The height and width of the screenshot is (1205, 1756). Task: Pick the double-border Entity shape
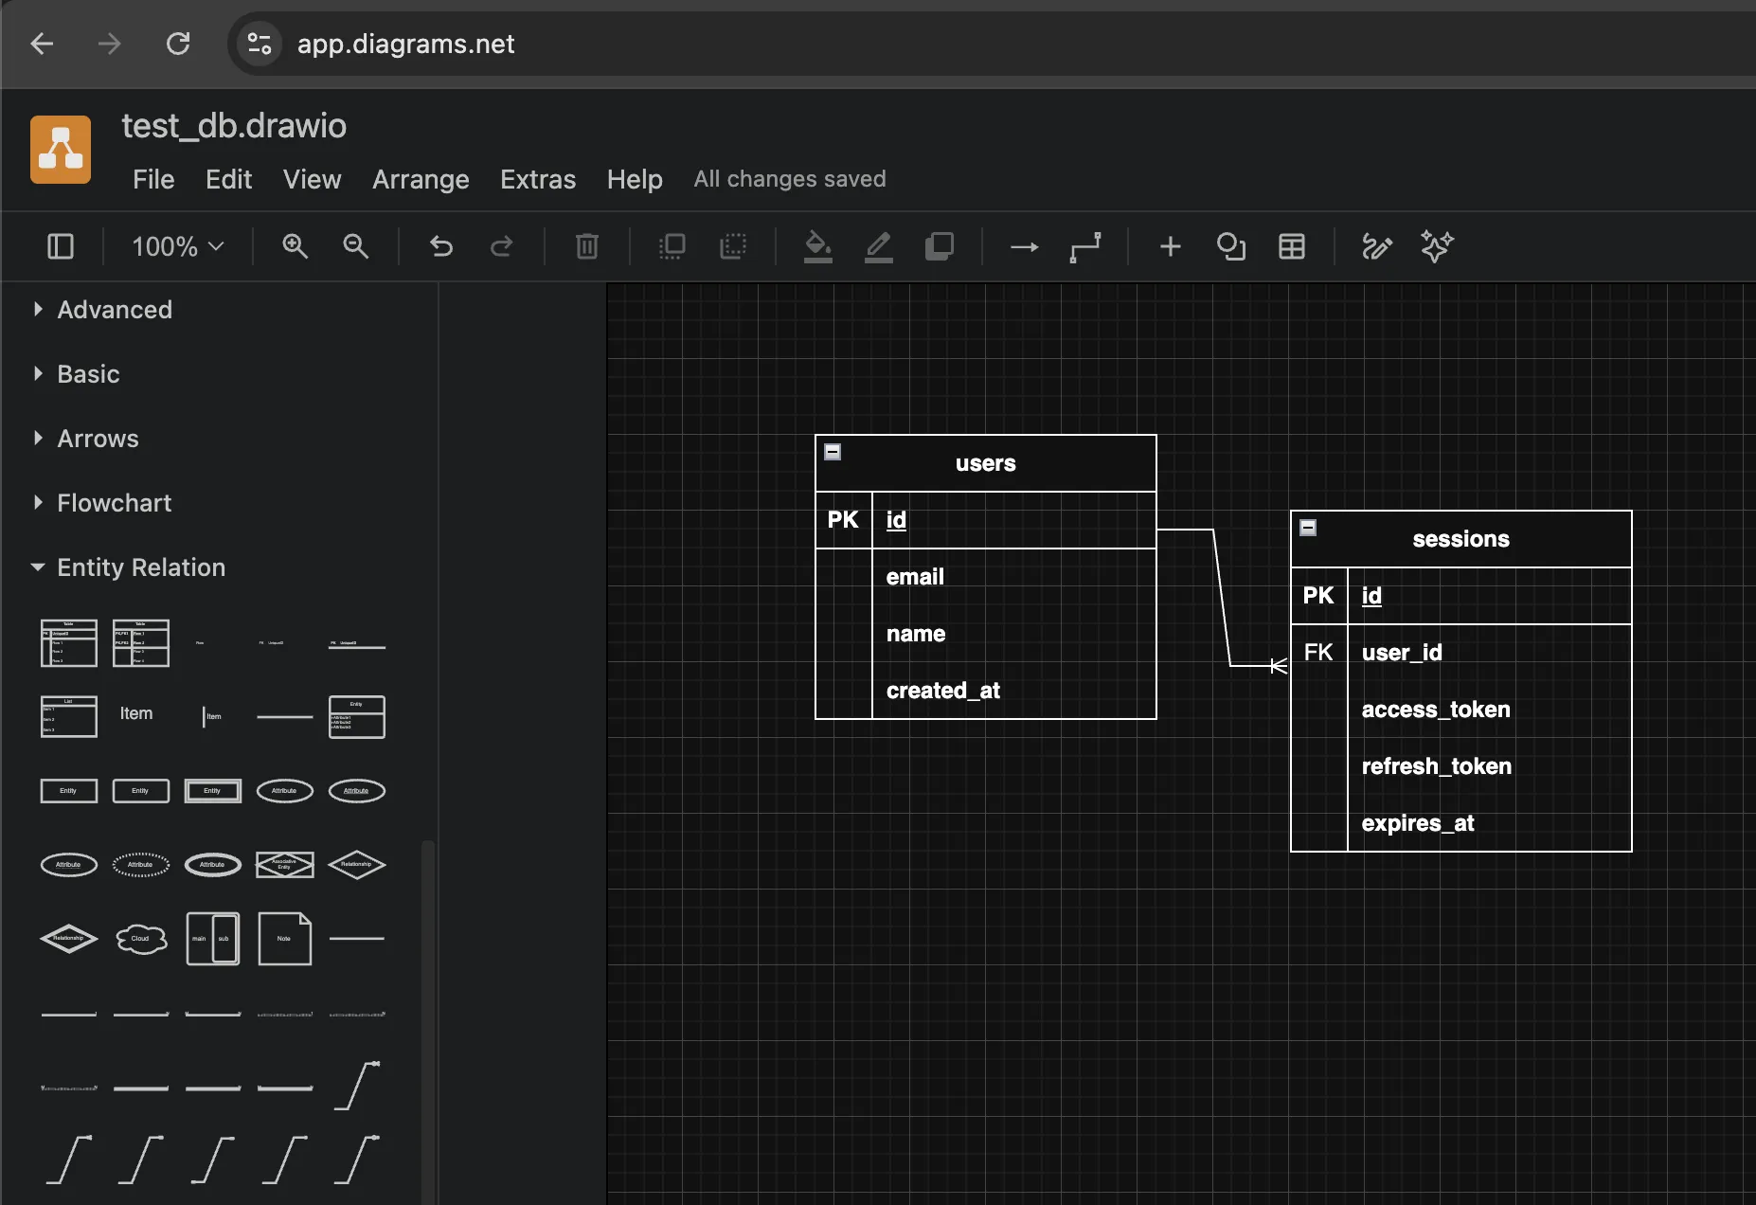(213, 791)
